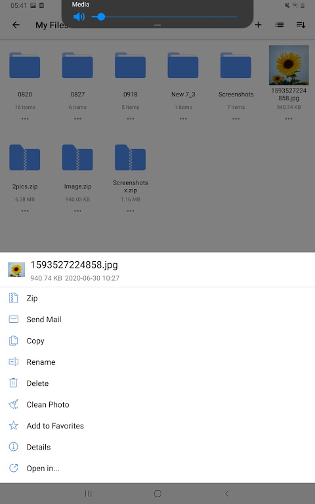Tap the Delete trash can icon
Image resolution: width=315 pixels, height=504 pixels.
[13, 383]
